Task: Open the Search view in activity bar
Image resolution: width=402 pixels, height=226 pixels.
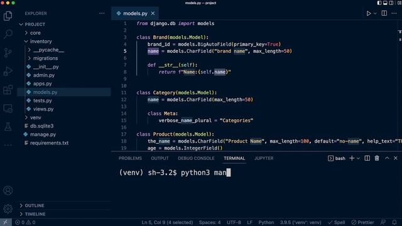Action: point(8,34)
